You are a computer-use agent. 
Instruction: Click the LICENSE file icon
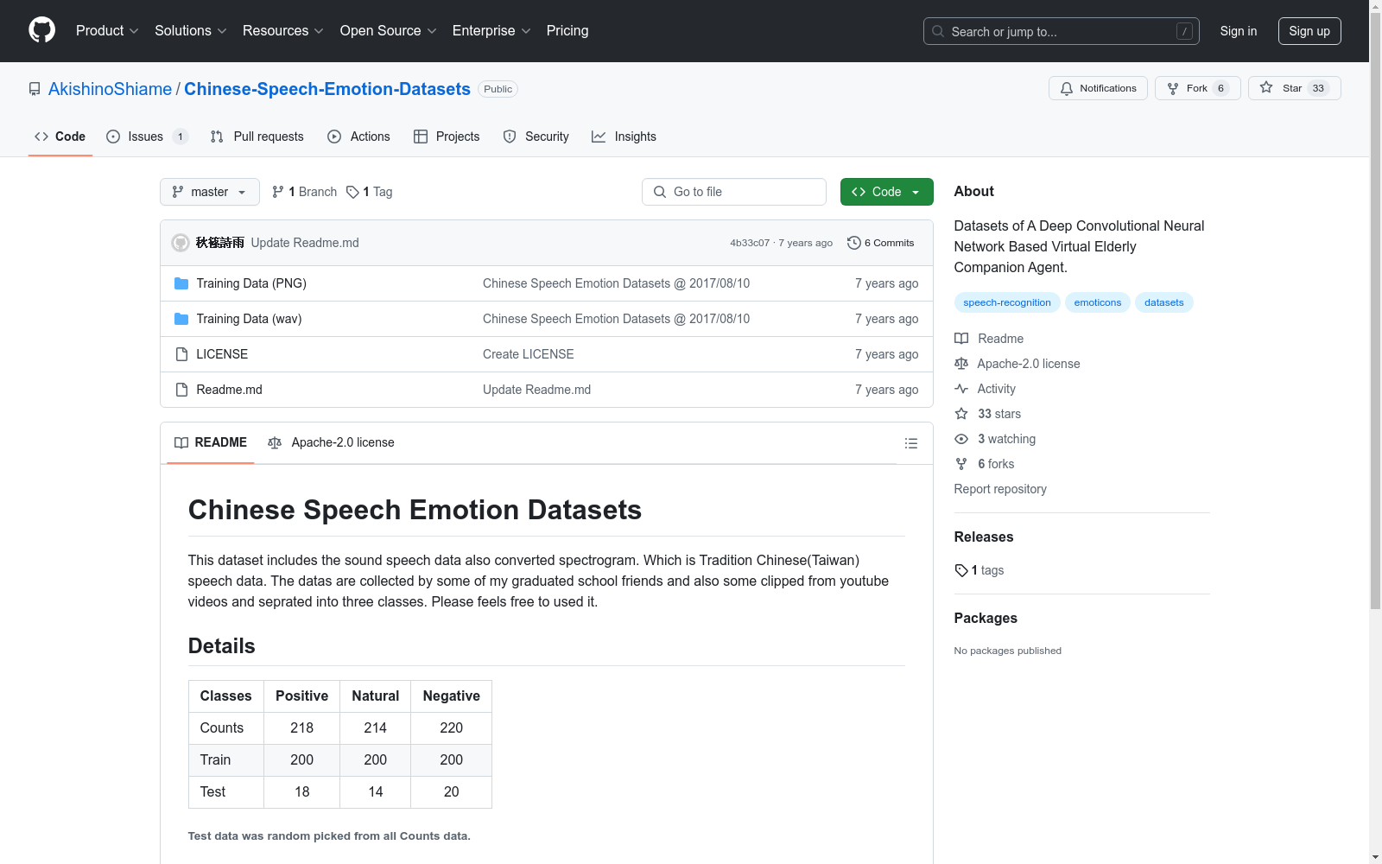(181, 354)
